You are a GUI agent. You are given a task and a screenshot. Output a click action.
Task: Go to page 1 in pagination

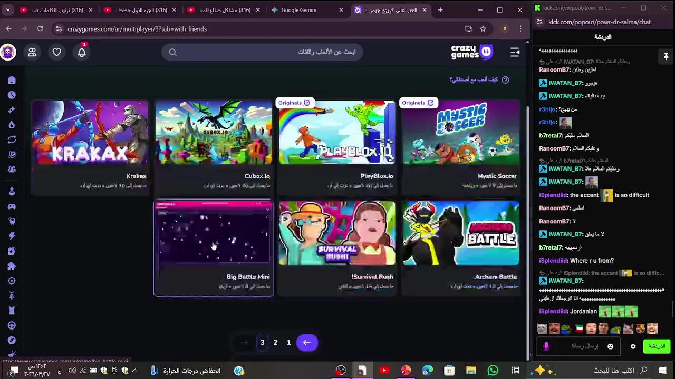pyautogui.click(x=288, y=343)
